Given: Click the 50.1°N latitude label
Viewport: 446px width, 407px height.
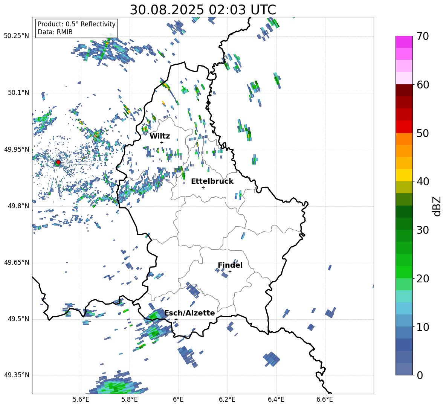Looking at the screenshot, I should point(18,93).
